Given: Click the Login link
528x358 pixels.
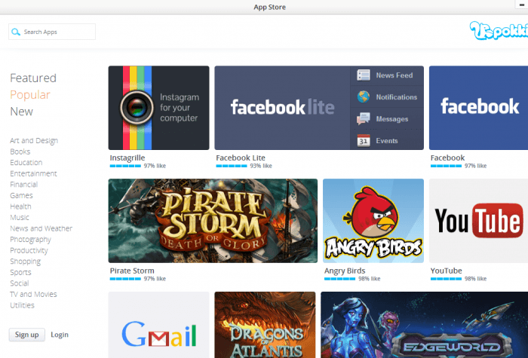Looking at the screenshot, I should pos(60,335).
